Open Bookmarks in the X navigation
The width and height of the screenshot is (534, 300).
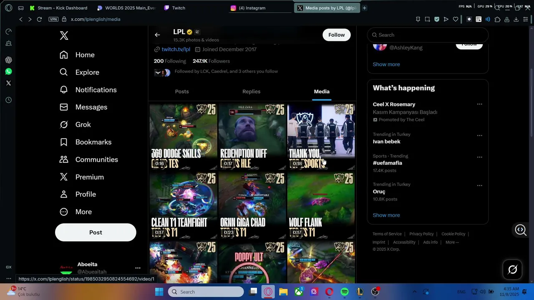[x=86, y=142]
